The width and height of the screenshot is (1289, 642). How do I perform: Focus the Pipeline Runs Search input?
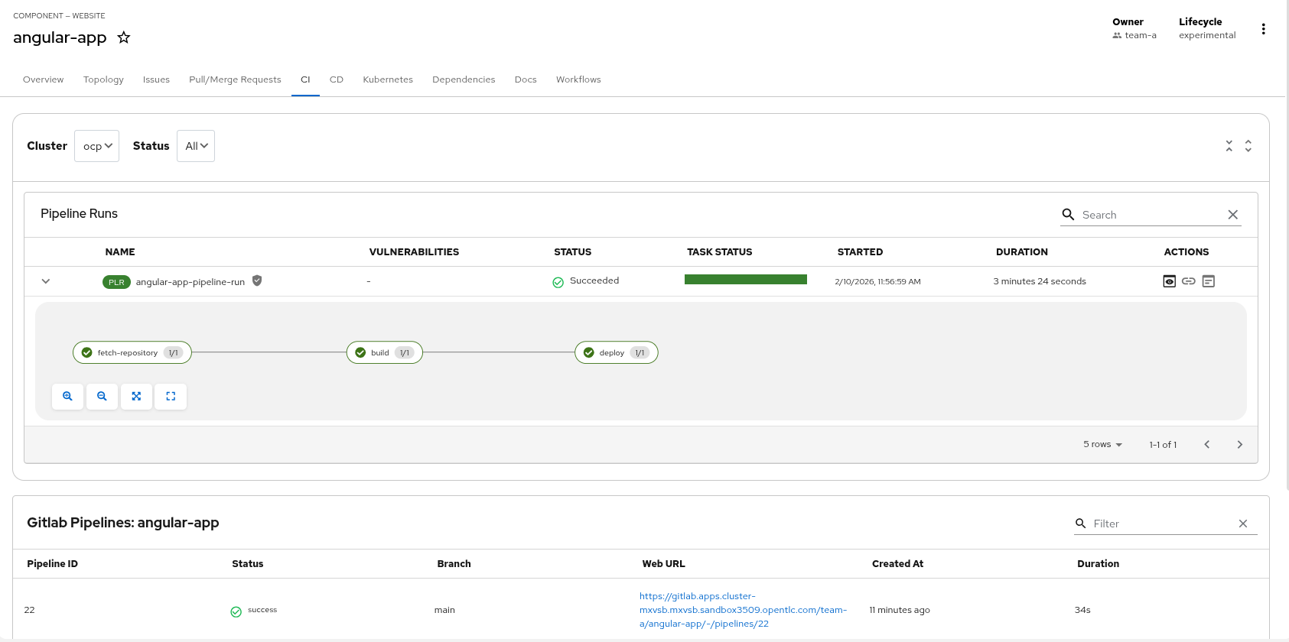click(x=1151, y=215)
